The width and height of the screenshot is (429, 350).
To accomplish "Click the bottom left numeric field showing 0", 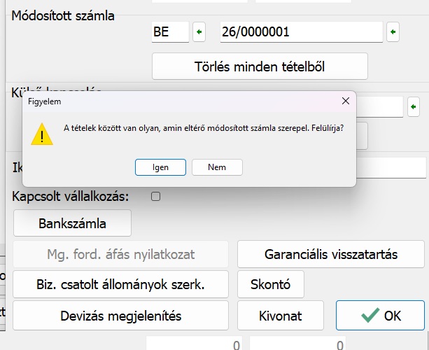I will coord(195,345).
